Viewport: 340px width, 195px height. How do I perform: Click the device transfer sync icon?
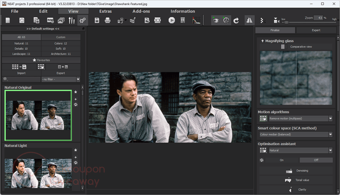click(121, 21)
